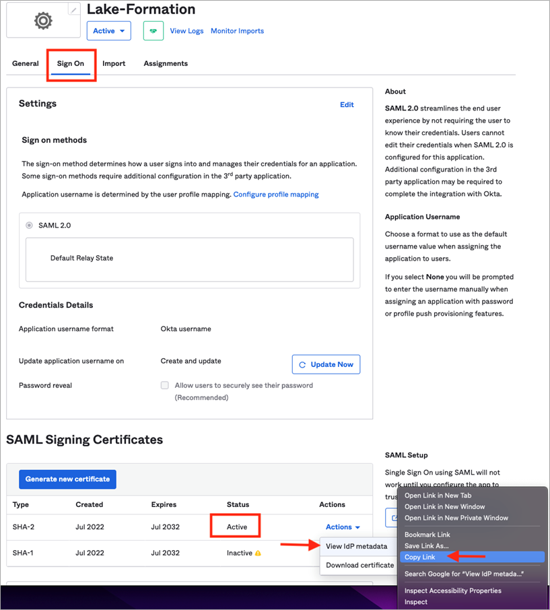Click the SAML Setup heading
Viewport: 550px width, 610px height.
click(406, 455)
